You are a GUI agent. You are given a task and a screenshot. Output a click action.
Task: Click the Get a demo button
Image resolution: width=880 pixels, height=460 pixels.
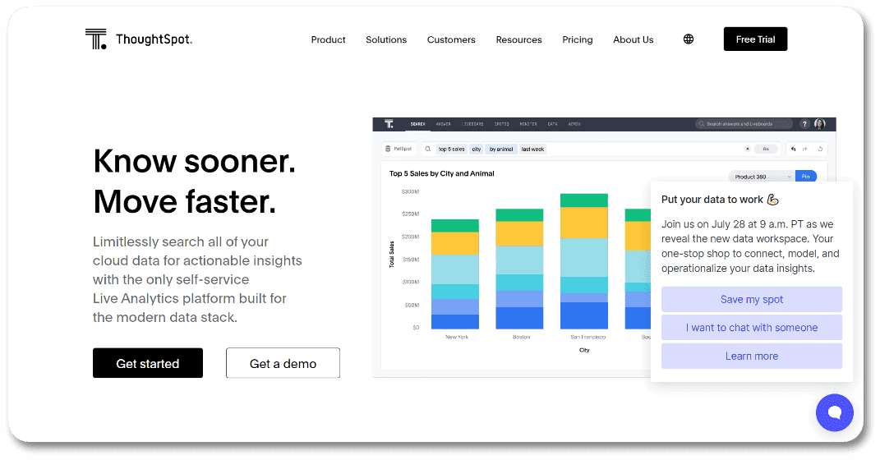tap(283, 363)
